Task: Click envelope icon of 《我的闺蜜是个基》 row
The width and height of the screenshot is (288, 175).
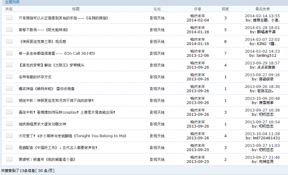Action: pos(9,159)
